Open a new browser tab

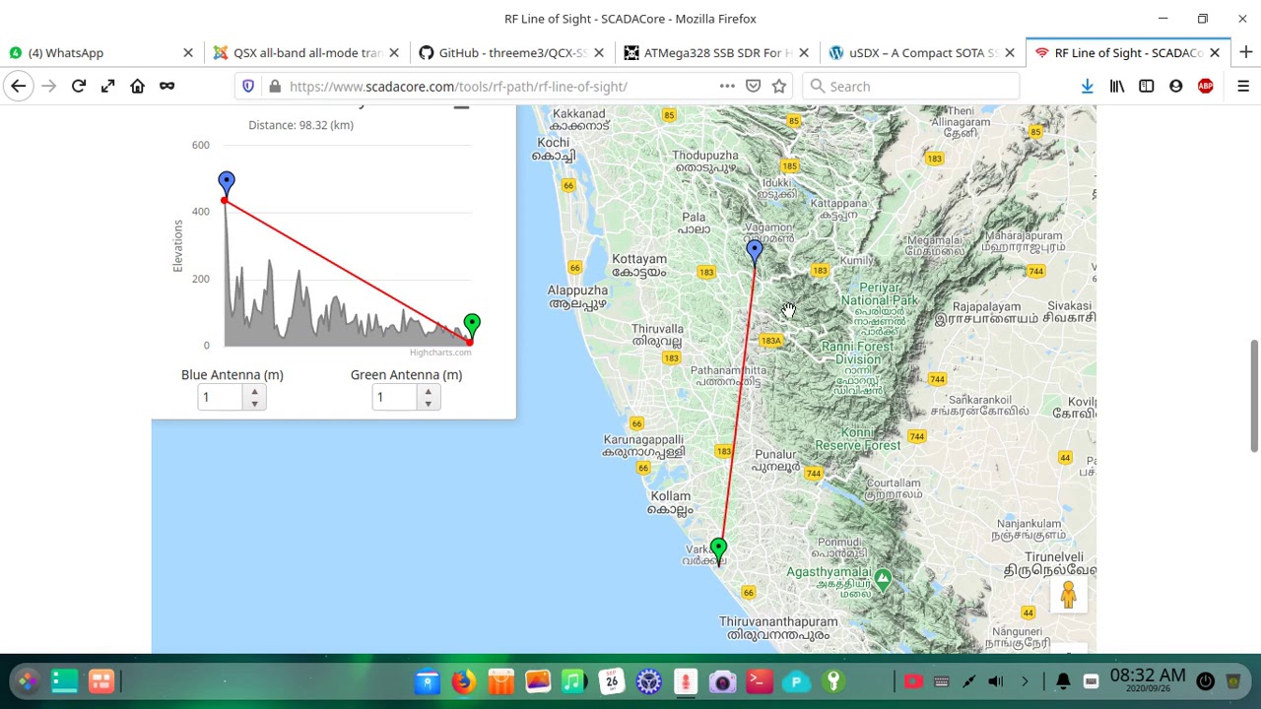point(1245,52)
